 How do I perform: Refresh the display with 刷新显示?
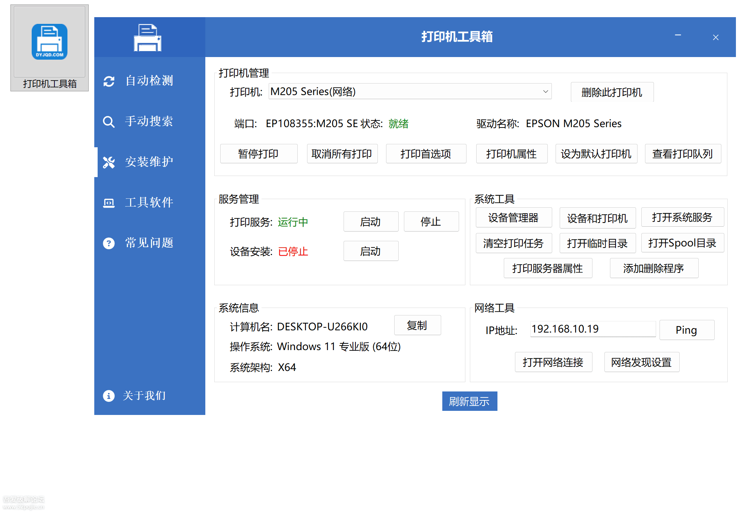(469, 401)
